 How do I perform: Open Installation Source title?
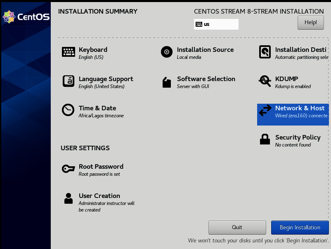[x=205, y=50]
